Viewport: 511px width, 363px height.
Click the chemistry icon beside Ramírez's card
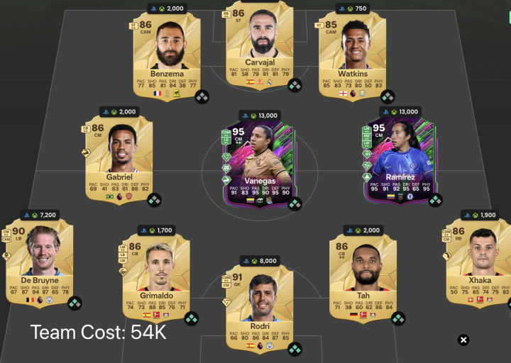coord(435,200)
